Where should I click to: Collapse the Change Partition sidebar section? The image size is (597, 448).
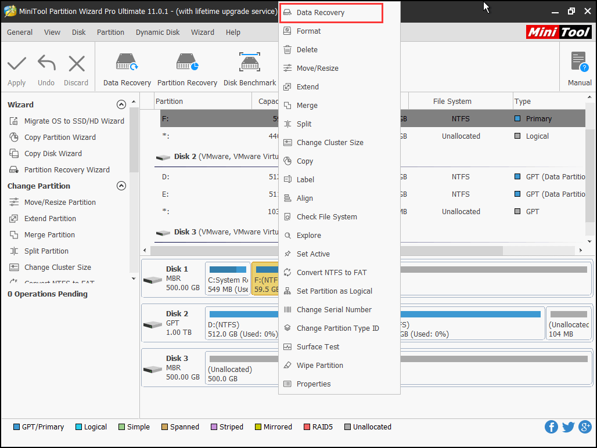[x=121, y=186]
